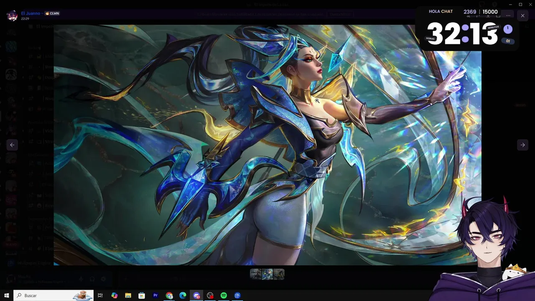The height and width of the screenshot is (301, 535).
Task: Open Spotify from the taskbar
Action: [x=224, y=296]
